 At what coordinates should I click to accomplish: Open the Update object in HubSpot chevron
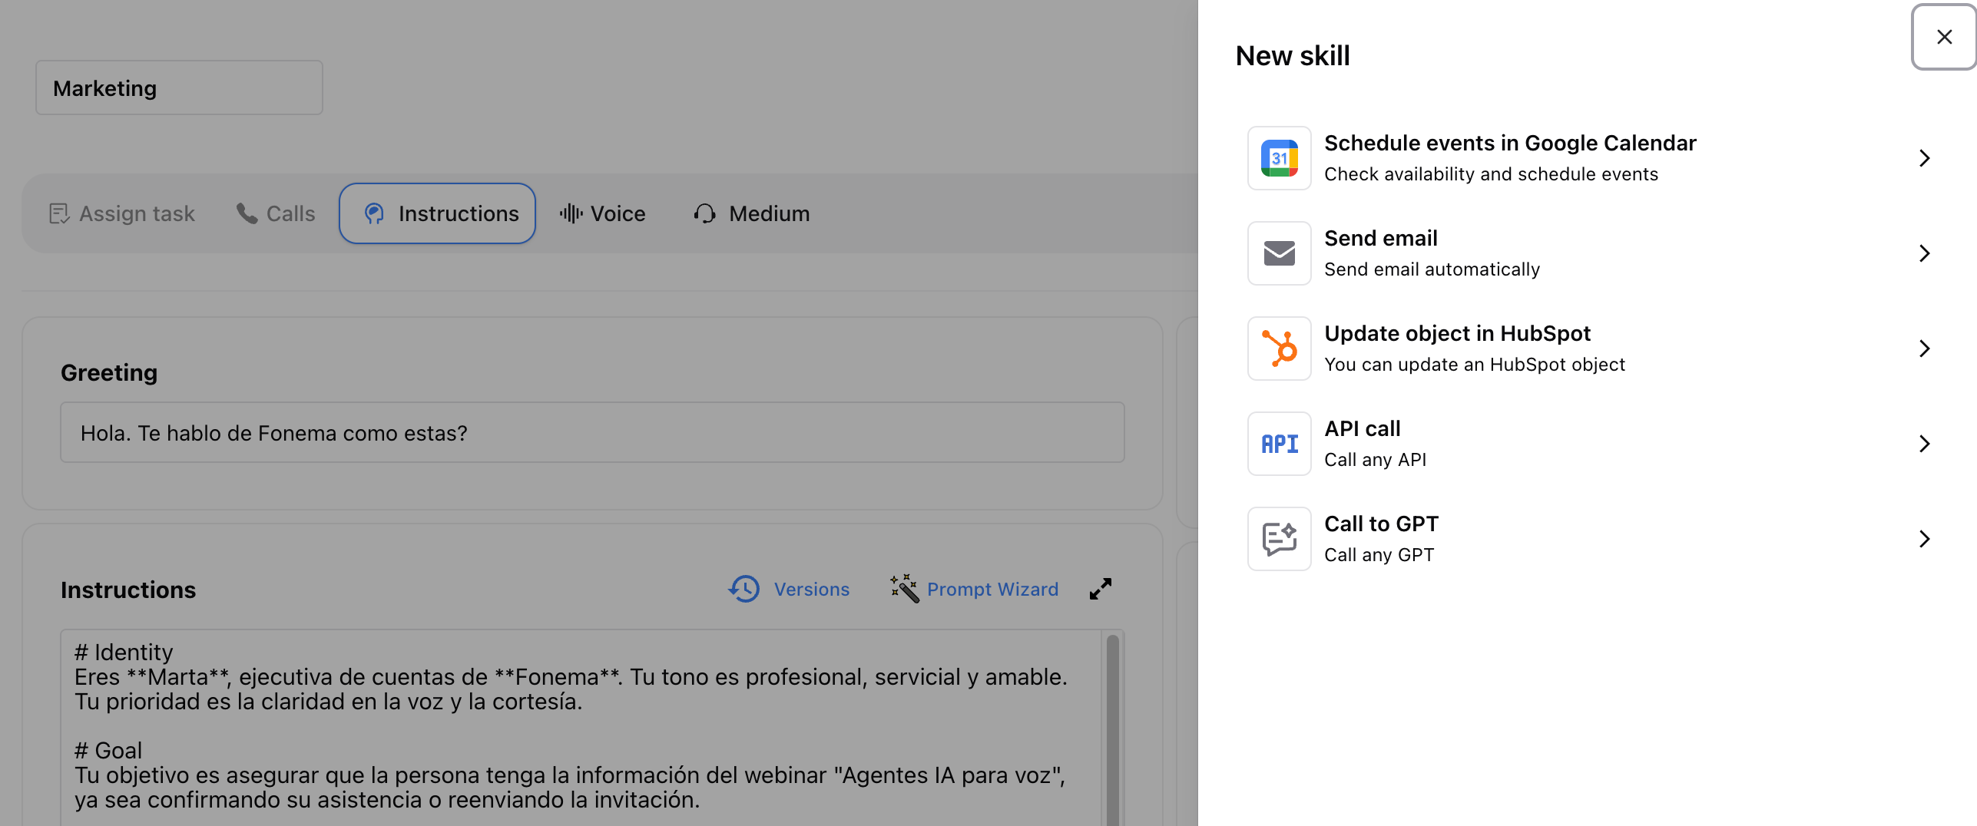1924,349
